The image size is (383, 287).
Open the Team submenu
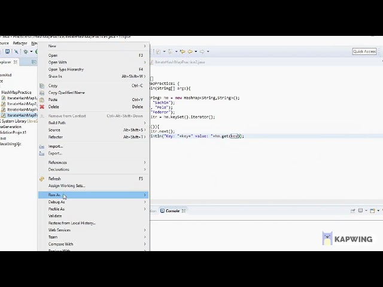(93, 237)
